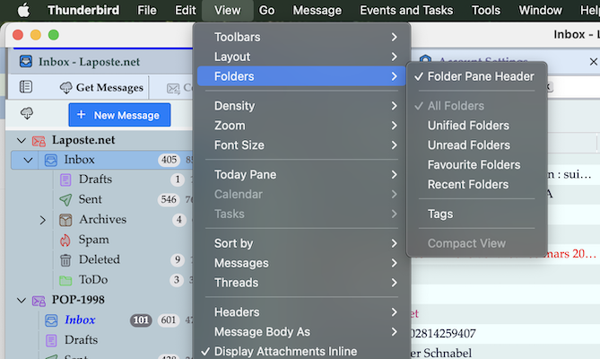600x359 pixels.
Task: Open the Message Body As submenu
Action: tap(301, 332)
